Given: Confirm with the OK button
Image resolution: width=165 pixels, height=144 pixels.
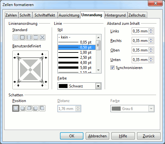Looking at the screenshot, I should tap(72, 136).
